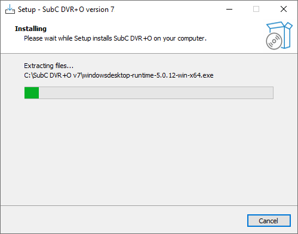Screen dimensions: 298x234
Task: Cancel the installation
Action: coord(269,220)
